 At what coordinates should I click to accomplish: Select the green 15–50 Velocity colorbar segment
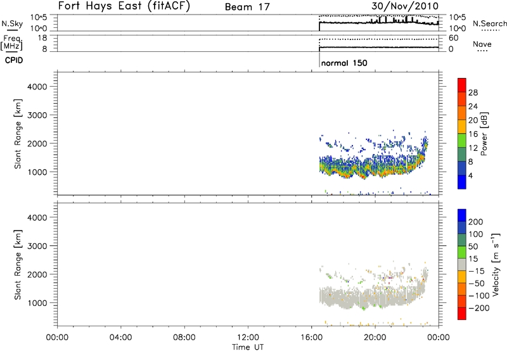462,252
